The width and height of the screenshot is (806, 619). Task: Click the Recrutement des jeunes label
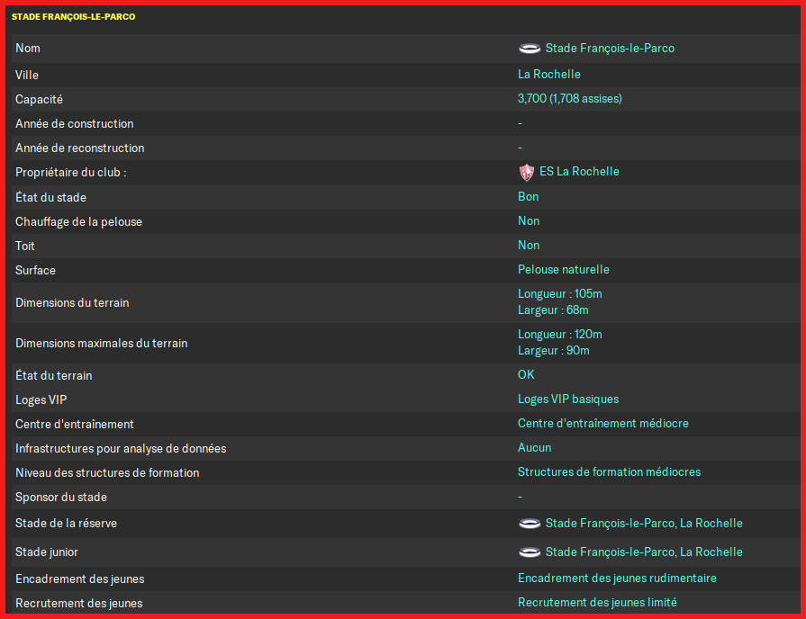(x=78, y=604)
